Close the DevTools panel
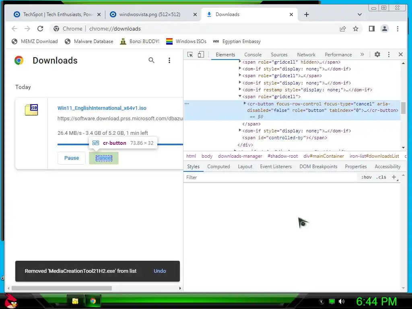Image resolution: width=412 pixels, height=309 pixels. coord(401,54)
